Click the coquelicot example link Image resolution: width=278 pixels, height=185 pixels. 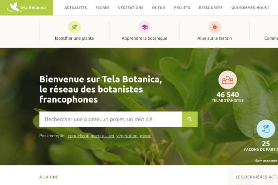[78, 136]
